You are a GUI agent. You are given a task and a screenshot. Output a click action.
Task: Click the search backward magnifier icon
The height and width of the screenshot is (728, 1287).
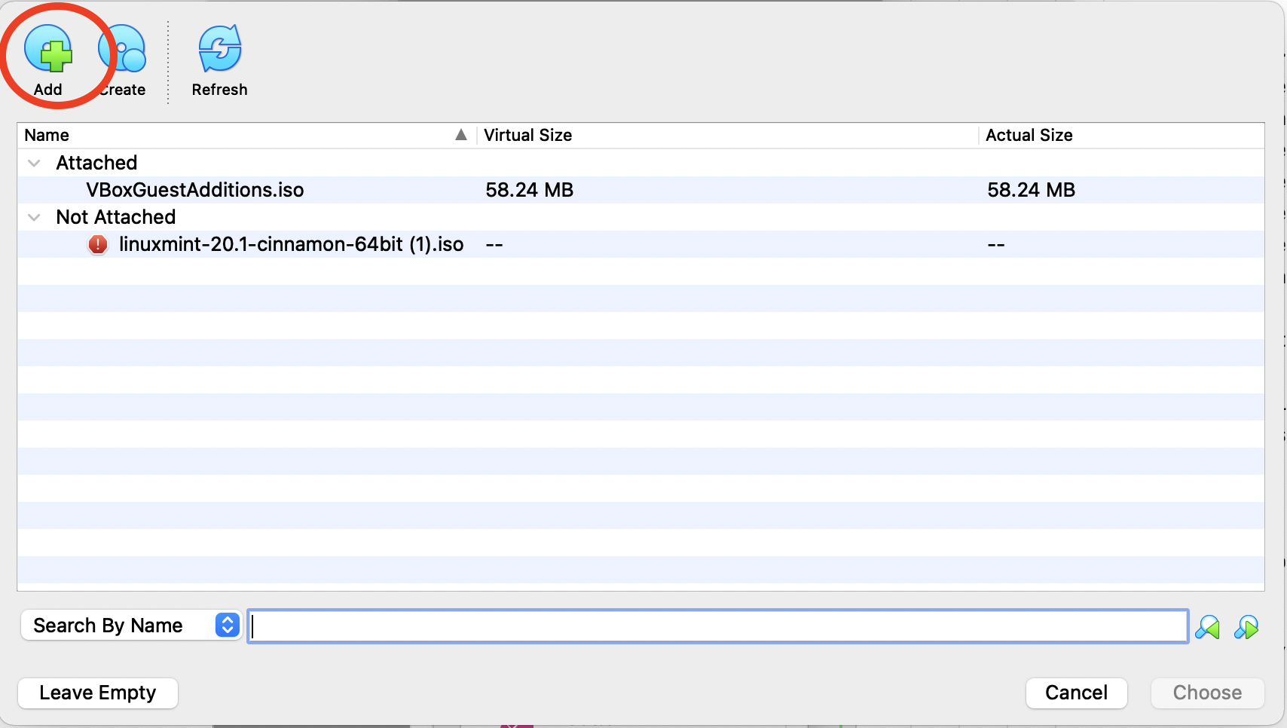tap(1209, 626)
